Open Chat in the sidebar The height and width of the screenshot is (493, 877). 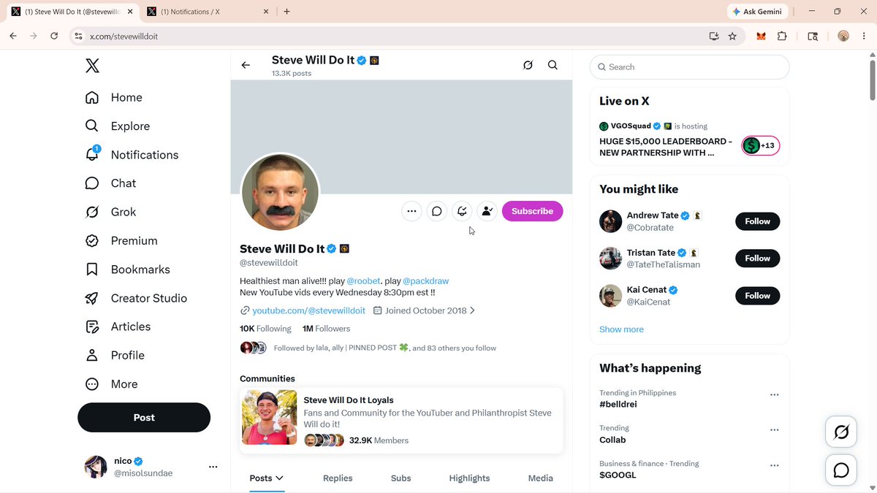pos(111,183)
